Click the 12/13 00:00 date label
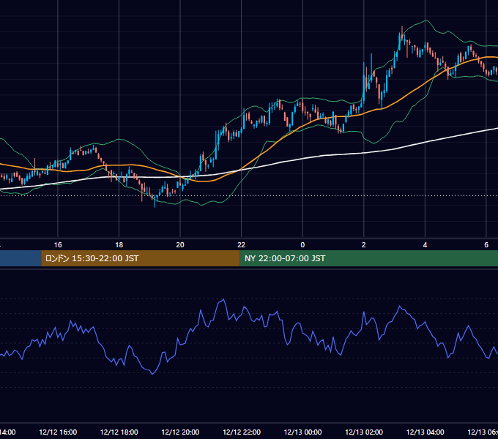Screen dimensions: 498x439 pyautogui.click(x=302, y=432)
